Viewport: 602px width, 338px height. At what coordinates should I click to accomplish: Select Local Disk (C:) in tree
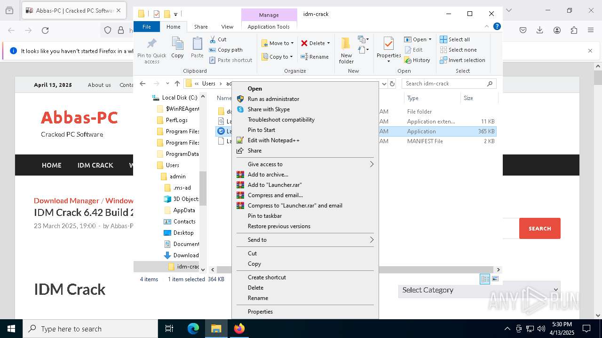click(x=174, y=98)
